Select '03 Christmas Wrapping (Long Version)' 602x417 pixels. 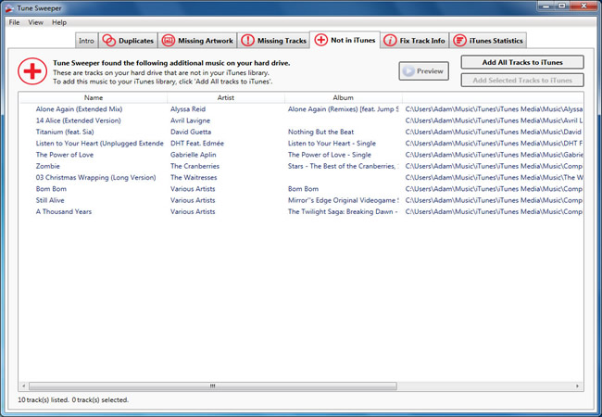[x=96, y=177]
